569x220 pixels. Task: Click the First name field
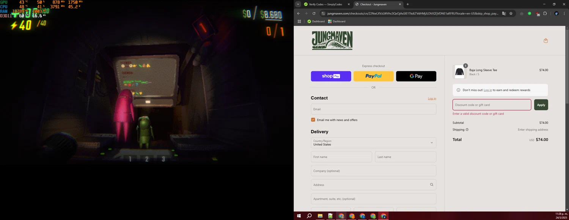(341, 157)
